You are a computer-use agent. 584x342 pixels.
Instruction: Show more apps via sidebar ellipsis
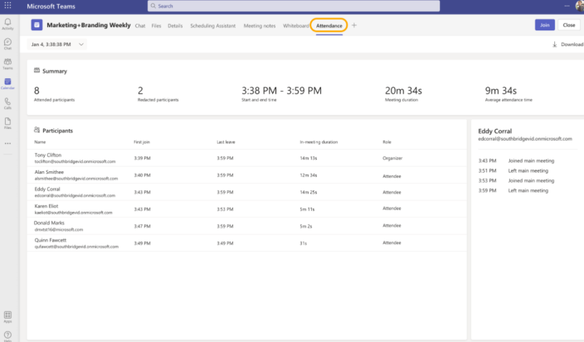click(8, 143)
